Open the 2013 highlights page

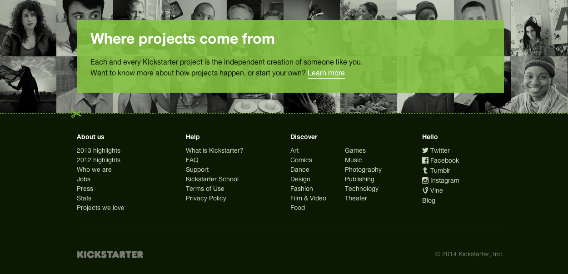[99, 150]
